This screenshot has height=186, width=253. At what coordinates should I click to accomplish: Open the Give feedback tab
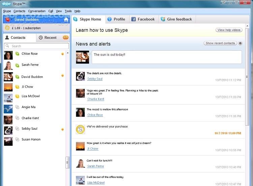(177, 19)
